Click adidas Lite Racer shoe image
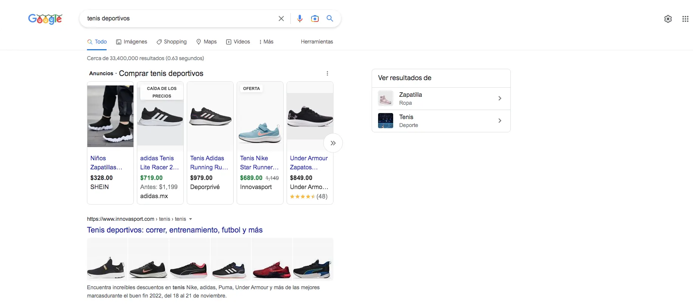This screenshot has width=693, height=307. coord(160,116)
